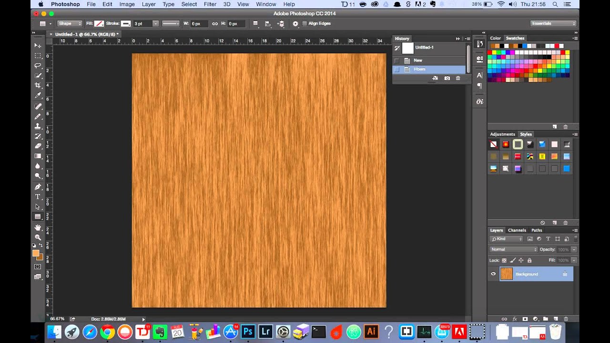Toggle lock position in Layers
Viewport: 610px width, 343px height.
coord(521,261)
